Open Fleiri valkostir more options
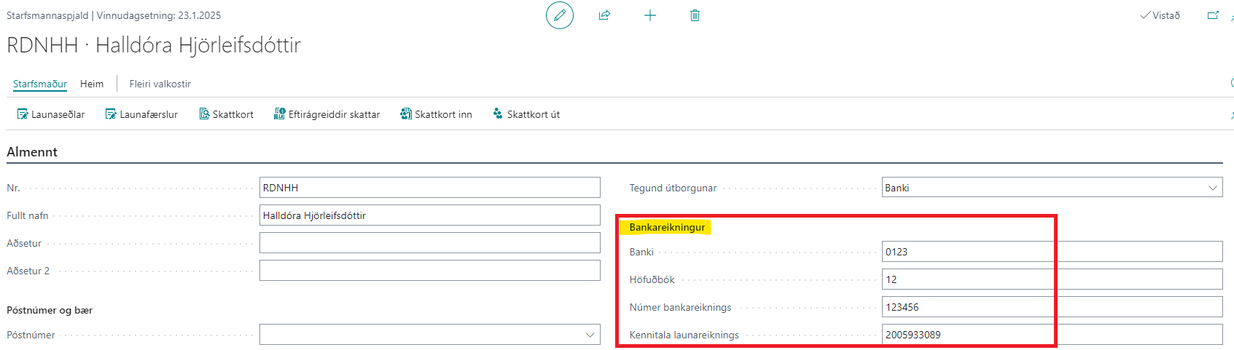 pos(160,84)
